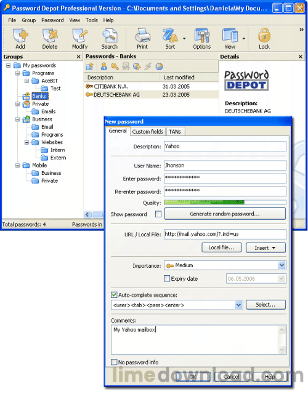The width and height of the screenshot is (308, 394).
Task: Click the Comments box scroll up arrow
Action: pyautogui.click(x=282, y=330)
